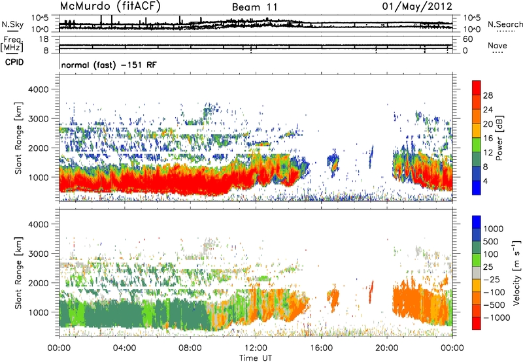Screen dimensions: 523x362
Task: Click 4000 tick on velocity panel axis
Action: tap(39, 224)
